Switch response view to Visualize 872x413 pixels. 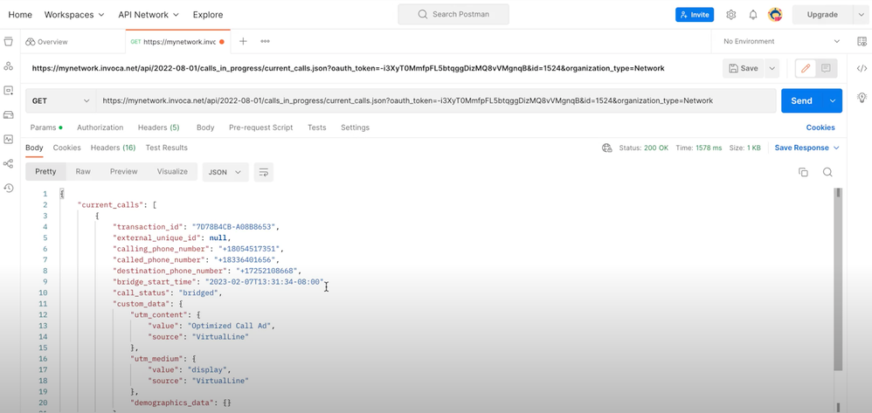point(172,172)
